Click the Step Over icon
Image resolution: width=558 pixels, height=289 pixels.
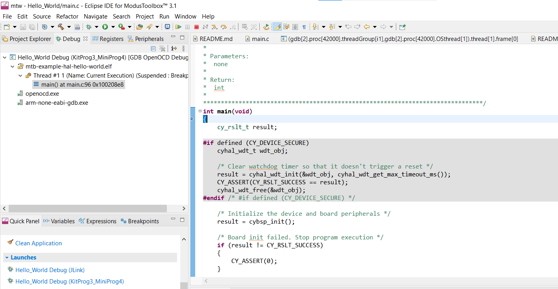[224, 27]
